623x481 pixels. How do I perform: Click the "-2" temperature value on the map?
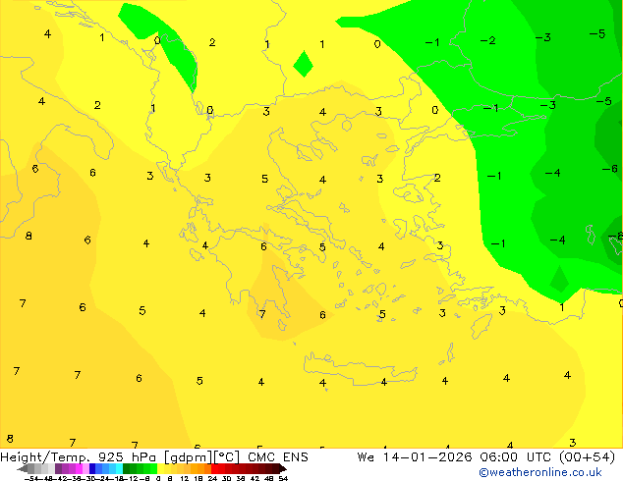(x=488, y=40)
